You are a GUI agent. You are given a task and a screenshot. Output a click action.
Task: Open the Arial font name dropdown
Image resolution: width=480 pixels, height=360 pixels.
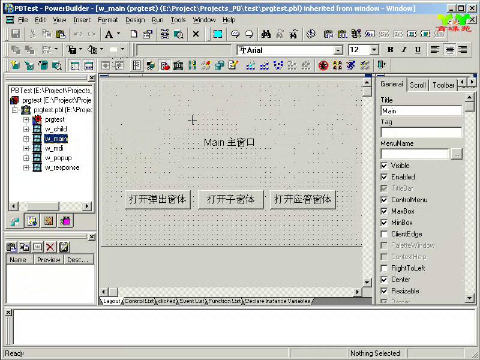click(338, 50)
